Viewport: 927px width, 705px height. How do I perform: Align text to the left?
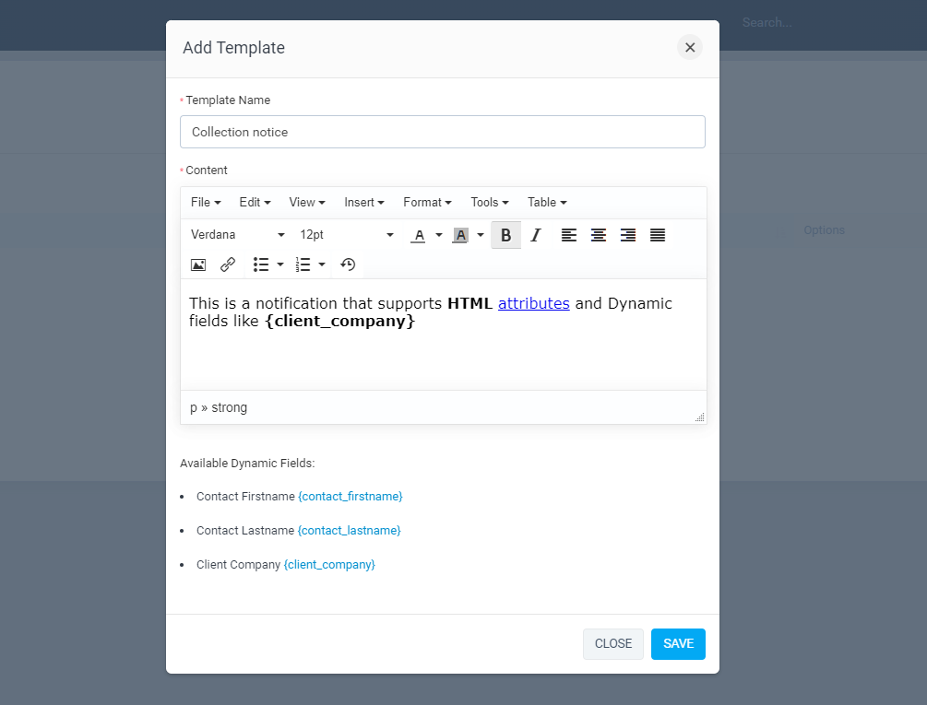569,235
